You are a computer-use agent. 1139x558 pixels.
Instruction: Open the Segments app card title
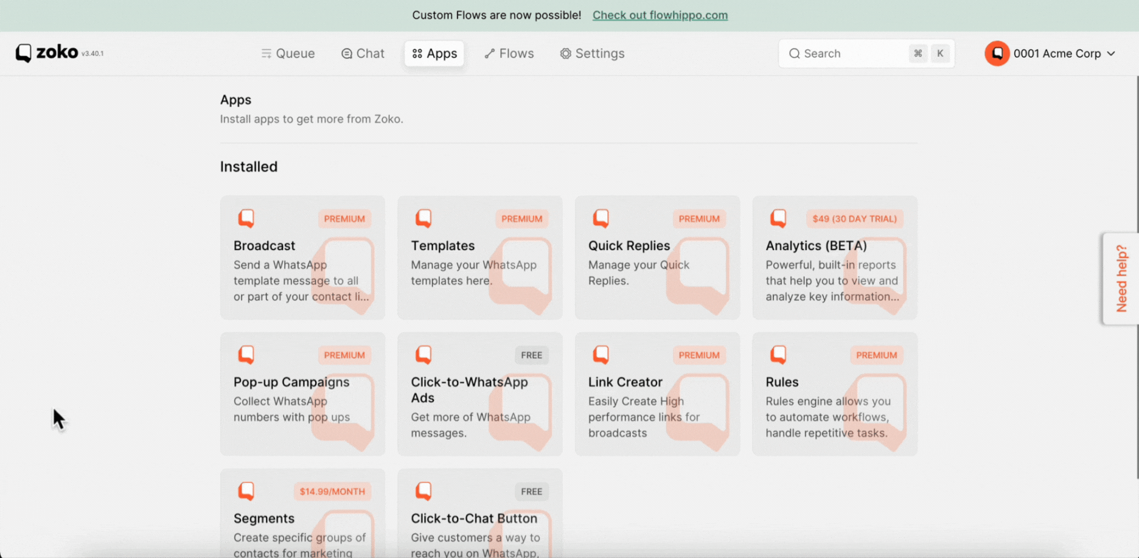tap(264, 518)
